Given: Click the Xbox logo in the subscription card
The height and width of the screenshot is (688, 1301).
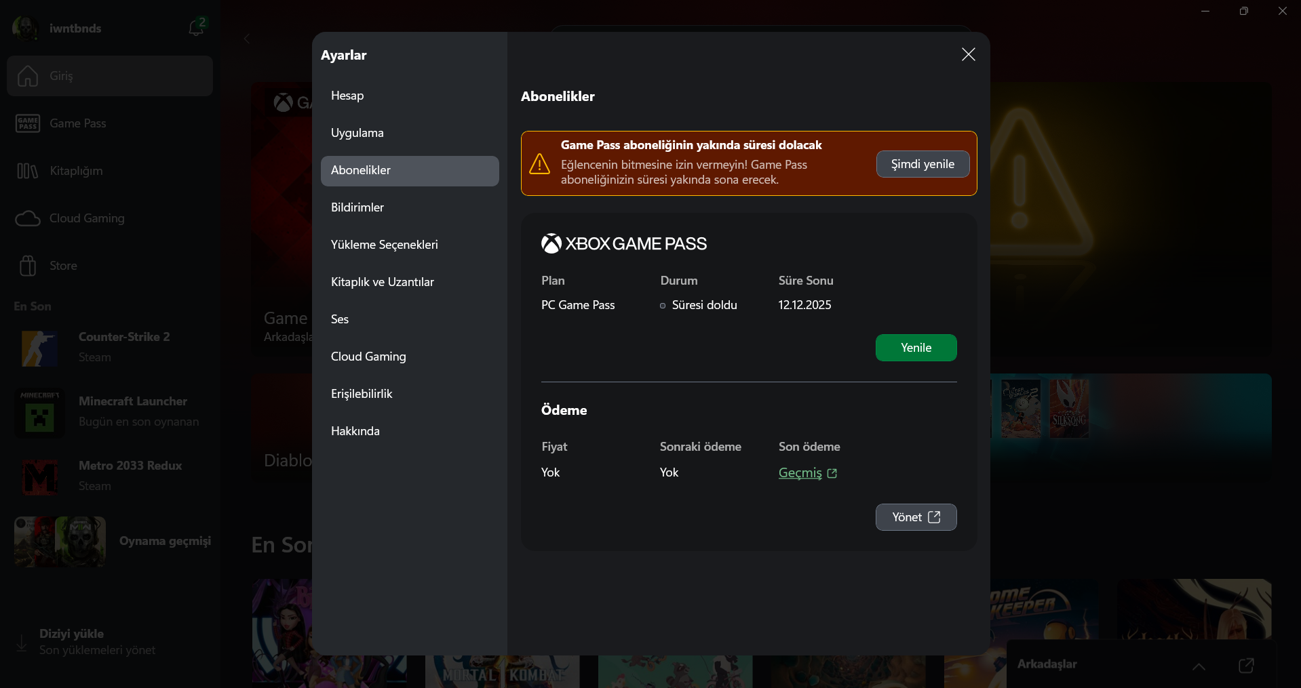Looking at the screenshot, I should (x=551, y=244).
